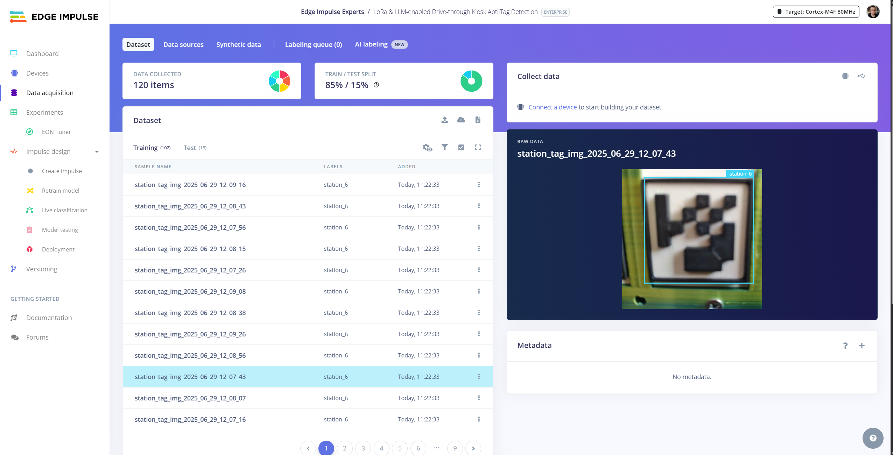Click the export dataset file icon
This screenshot has height=455, width=893.
[x=478, y=120]
